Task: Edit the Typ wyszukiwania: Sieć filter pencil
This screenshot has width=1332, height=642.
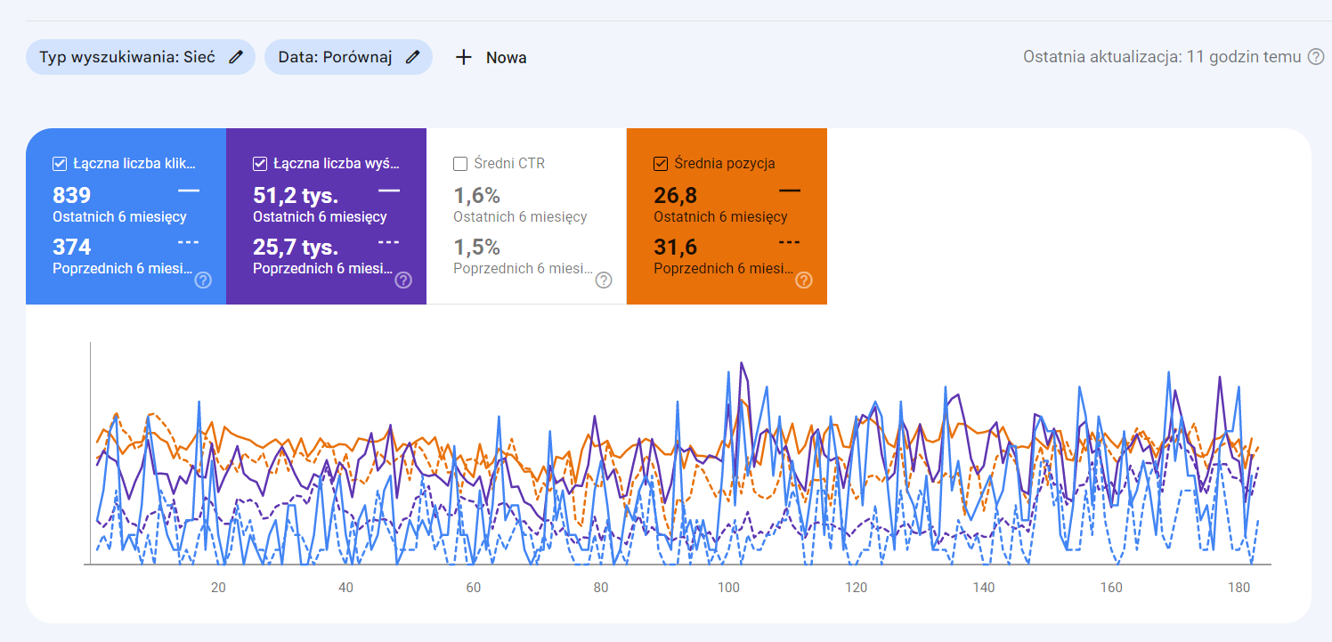Action: pyautogui.click(x=235, y=57)
